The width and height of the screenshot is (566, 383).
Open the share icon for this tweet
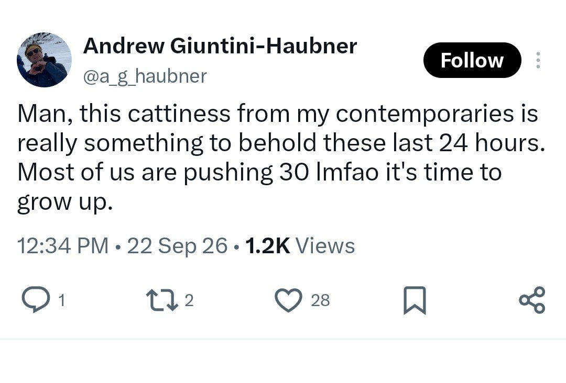[x=532, y=300]
